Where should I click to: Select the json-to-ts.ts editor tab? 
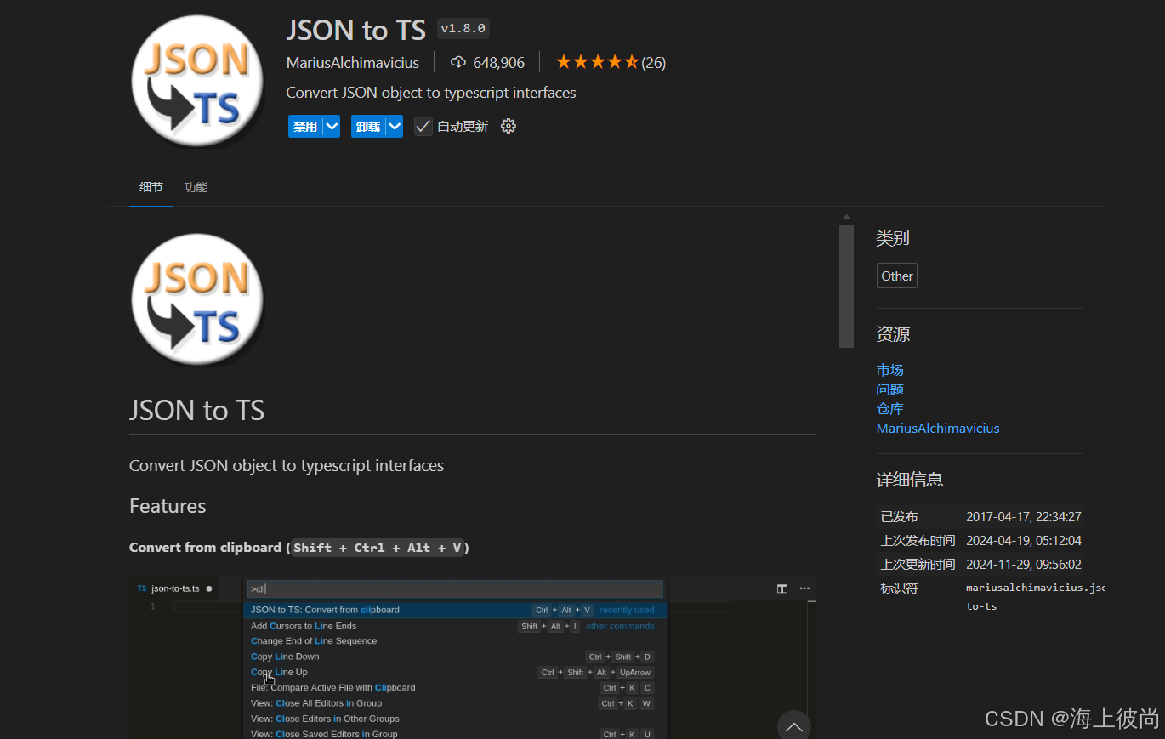click(175, 588)
